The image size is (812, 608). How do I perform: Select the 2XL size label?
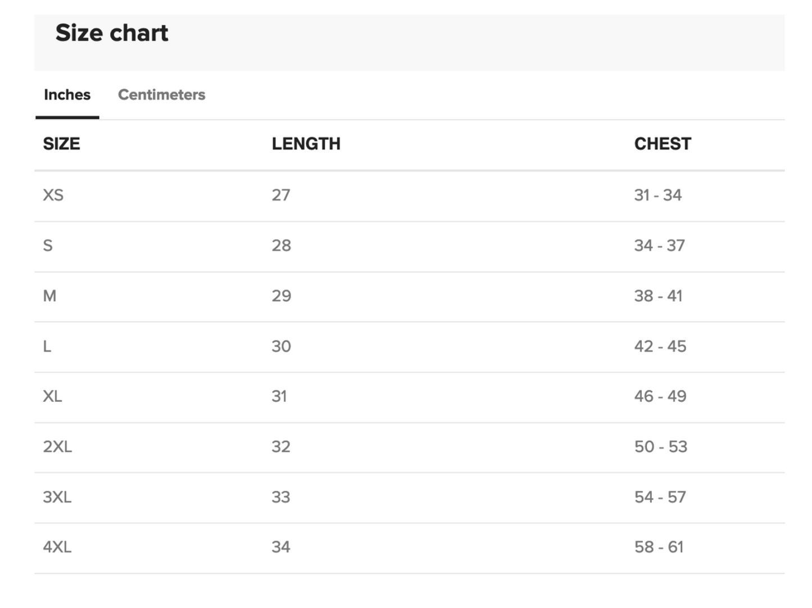pyautogui.click(x=57, y=447)
